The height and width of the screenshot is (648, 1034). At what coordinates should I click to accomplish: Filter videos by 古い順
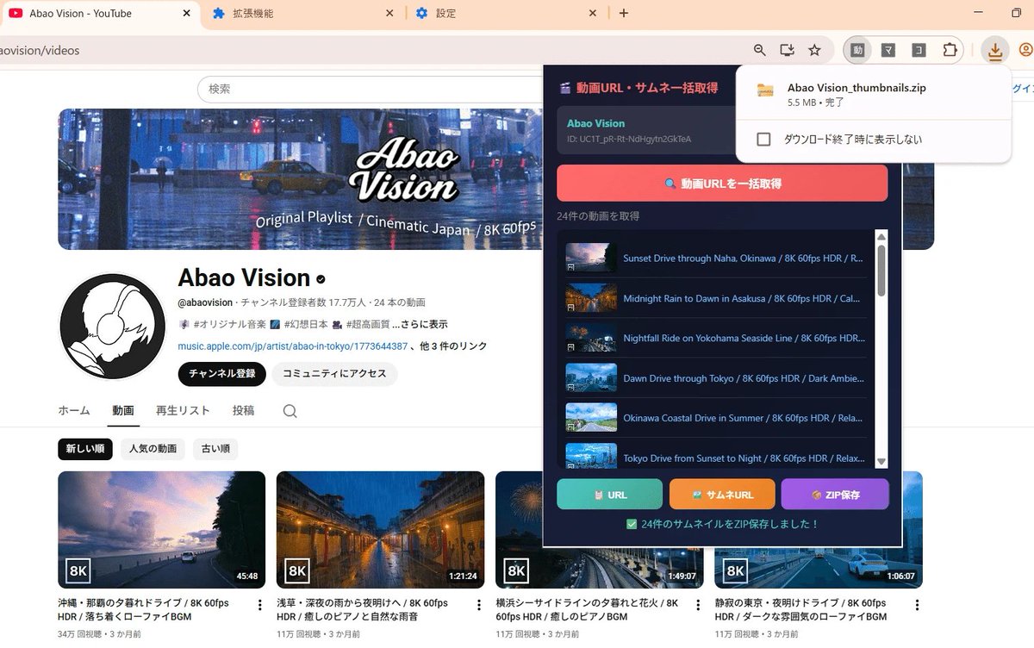215,449
